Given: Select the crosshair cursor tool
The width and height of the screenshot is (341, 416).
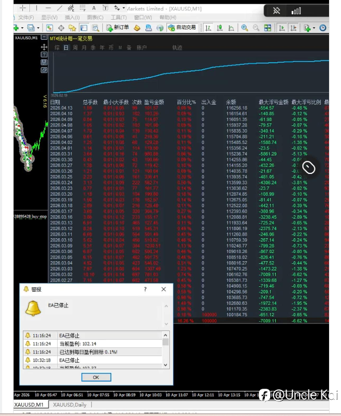Looking at the screenshot, I should 23,8.
